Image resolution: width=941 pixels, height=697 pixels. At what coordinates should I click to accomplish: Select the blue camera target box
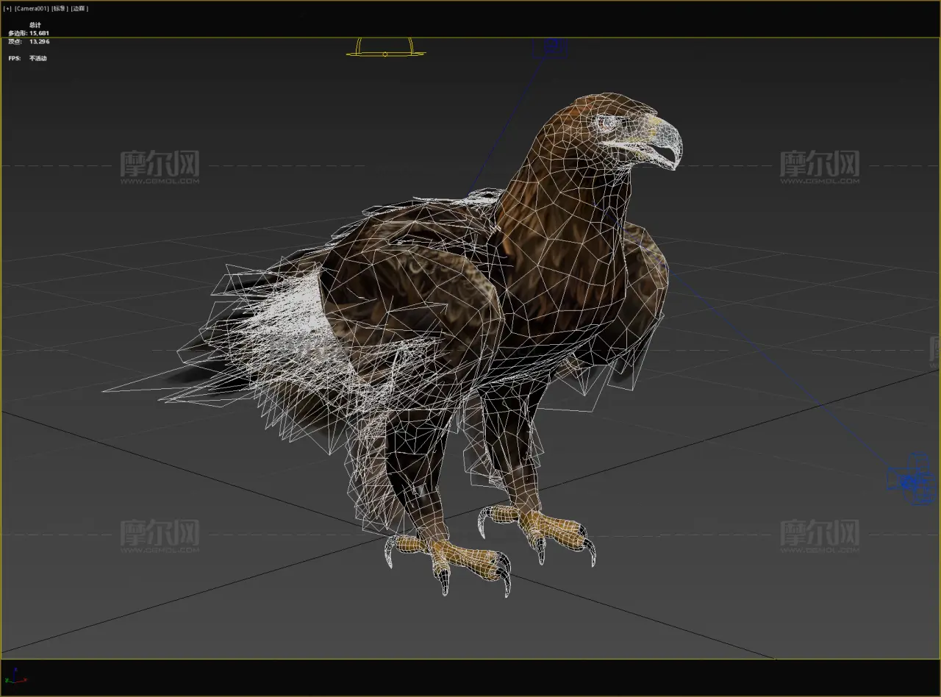pos(550,49)
